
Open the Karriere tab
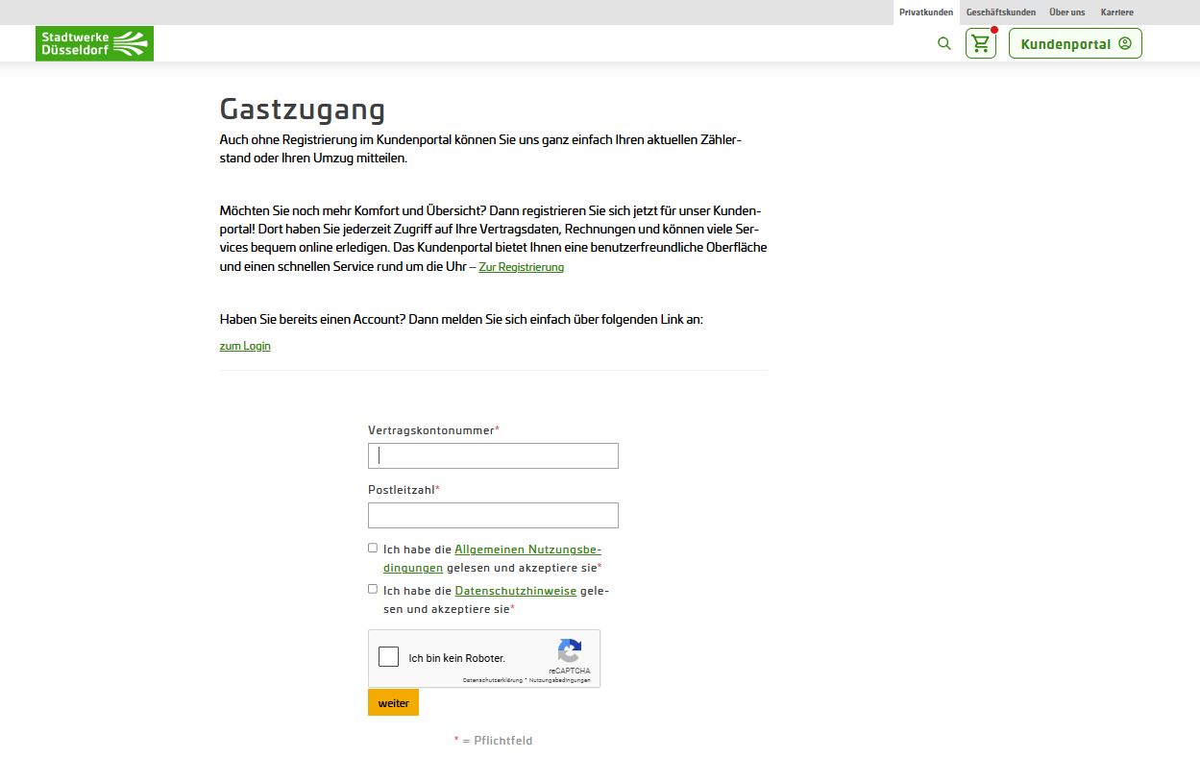[x=1116, y=12]
